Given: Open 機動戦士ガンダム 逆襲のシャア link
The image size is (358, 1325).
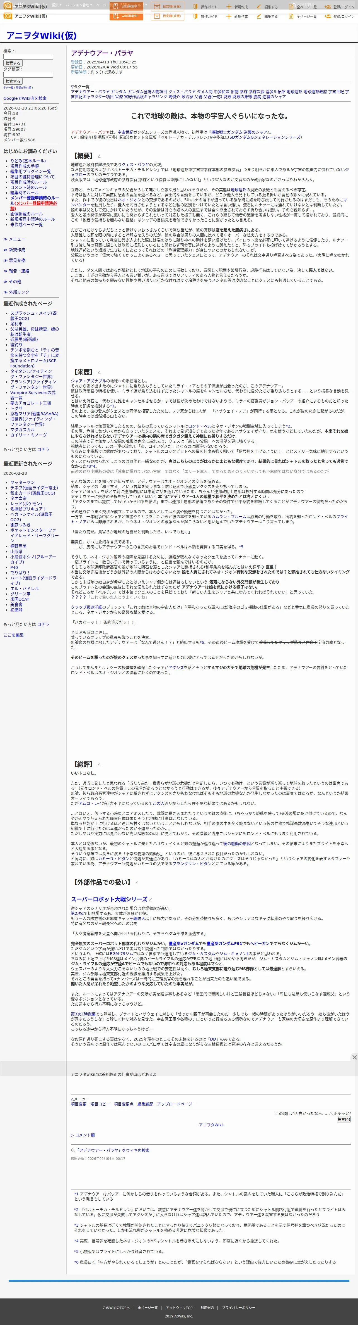Looking at the screenshot, I should tap(240, 132).
